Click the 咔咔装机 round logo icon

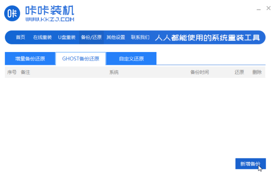[12, 13]
